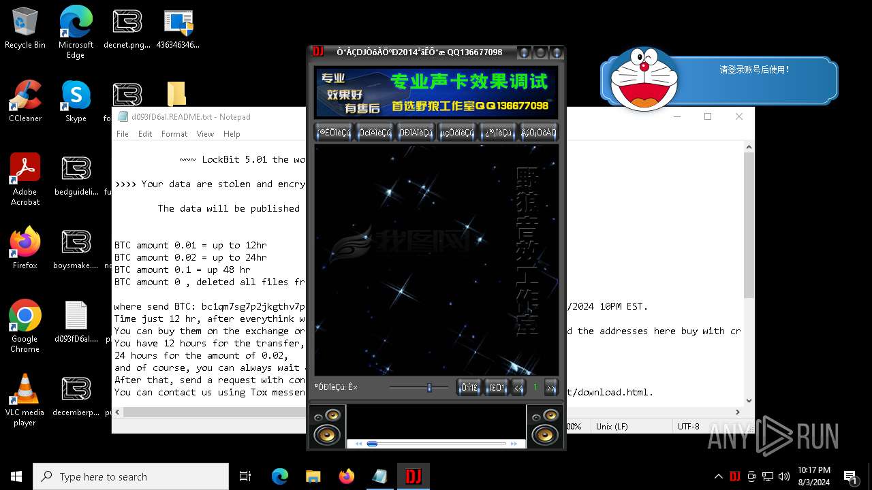872x490 pixels.
Task: Select the d093fD6al... text file on desktop
Action: pyautogui.click(x=76, y=322)
